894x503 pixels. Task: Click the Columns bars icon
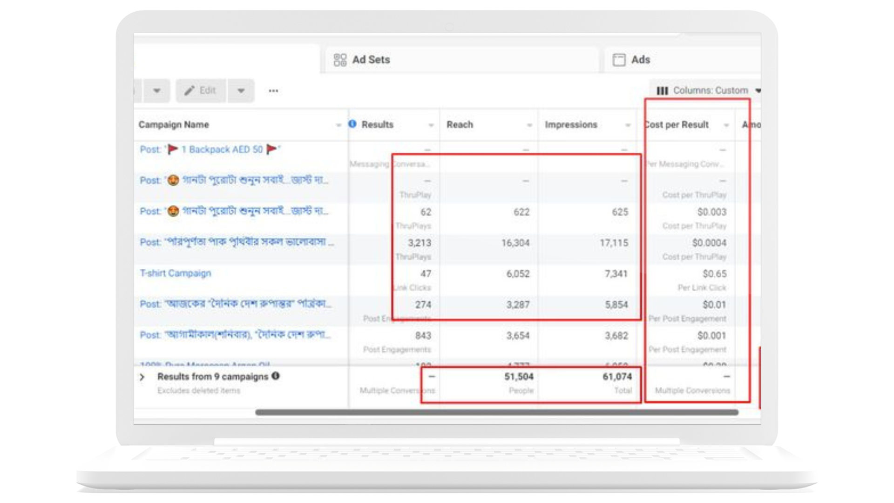point(662,90)
